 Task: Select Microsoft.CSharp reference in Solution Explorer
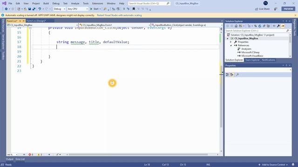[x=251, y=52]
